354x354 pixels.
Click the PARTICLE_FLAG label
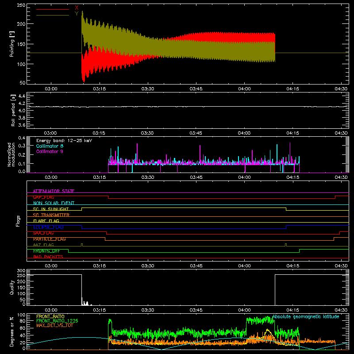pyautogui.click(x=50, y=239)
